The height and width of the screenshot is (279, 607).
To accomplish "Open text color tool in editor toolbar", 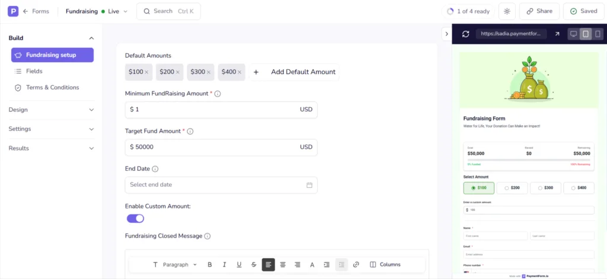I will 312,265.
